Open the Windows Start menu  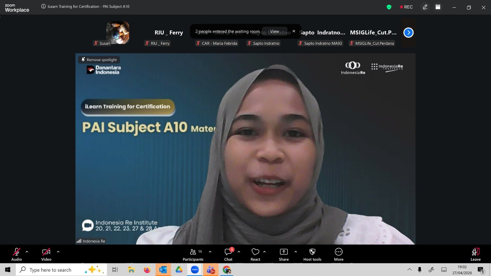[x=8, y=270]
